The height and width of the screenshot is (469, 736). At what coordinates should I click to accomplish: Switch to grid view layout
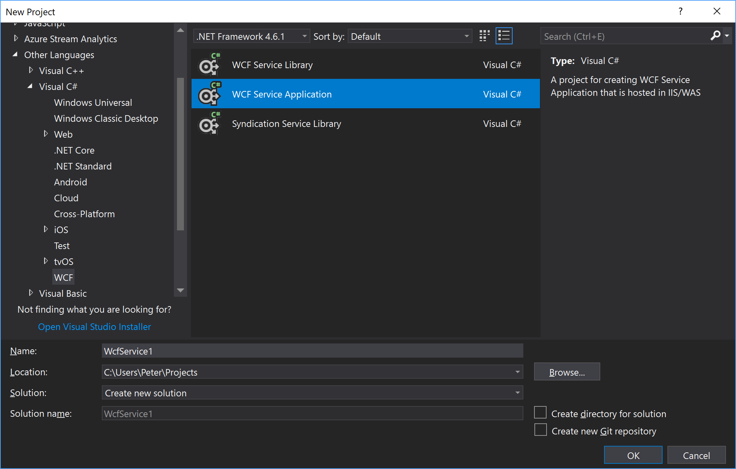coord(485,36)
